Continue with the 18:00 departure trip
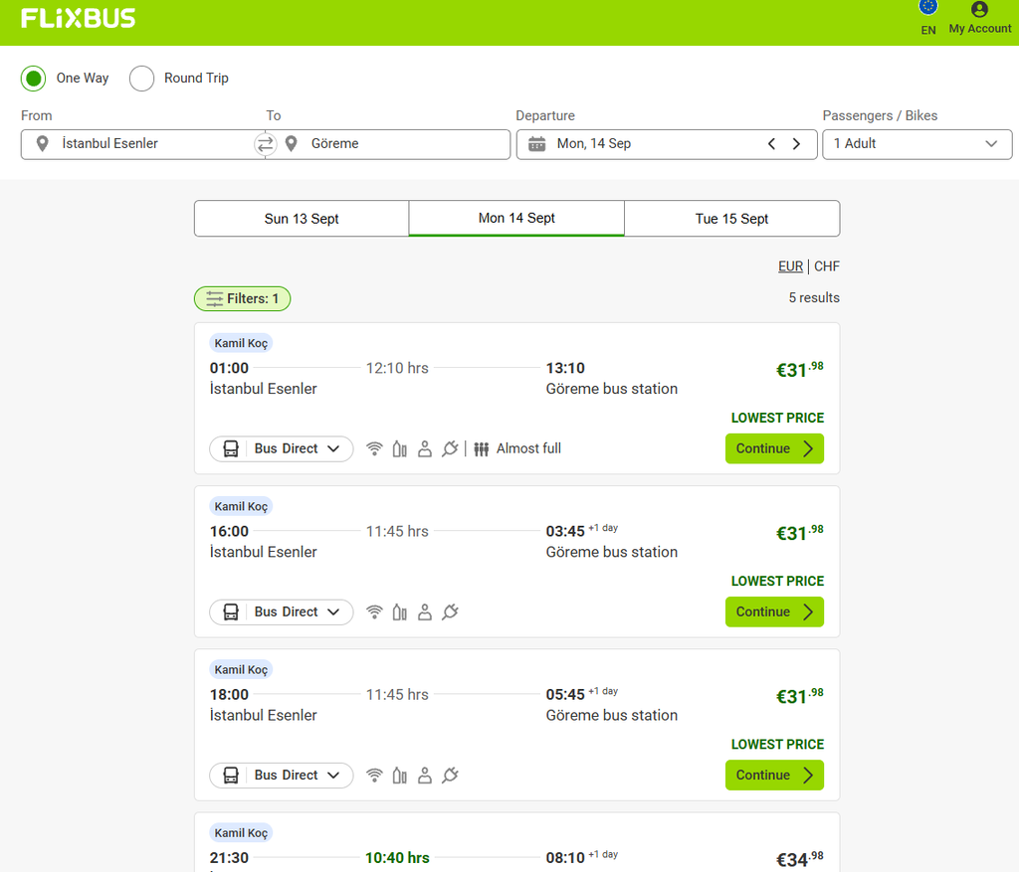 coord(774,775)
